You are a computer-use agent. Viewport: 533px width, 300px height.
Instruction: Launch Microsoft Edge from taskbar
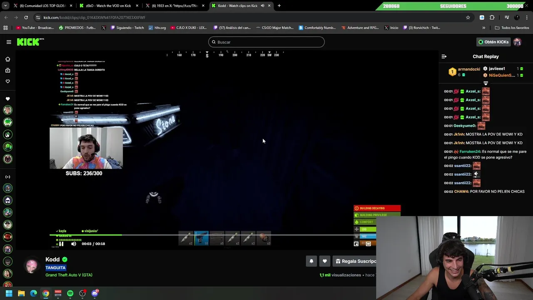click(33, 293)
